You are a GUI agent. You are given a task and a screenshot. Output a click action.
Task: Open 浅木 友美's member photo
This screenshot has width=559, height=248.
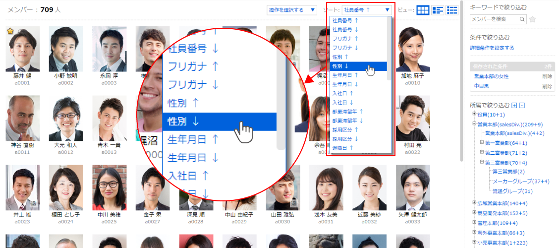click(x=326, y=187)
